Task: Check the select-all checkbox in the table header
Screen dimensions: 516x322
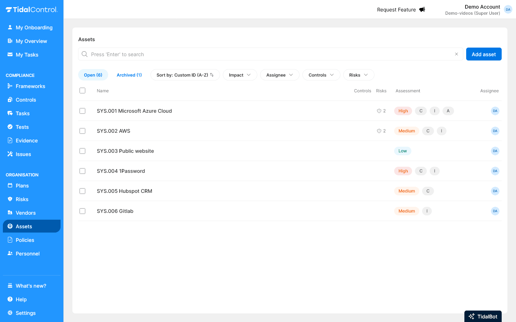Action: 82,91
